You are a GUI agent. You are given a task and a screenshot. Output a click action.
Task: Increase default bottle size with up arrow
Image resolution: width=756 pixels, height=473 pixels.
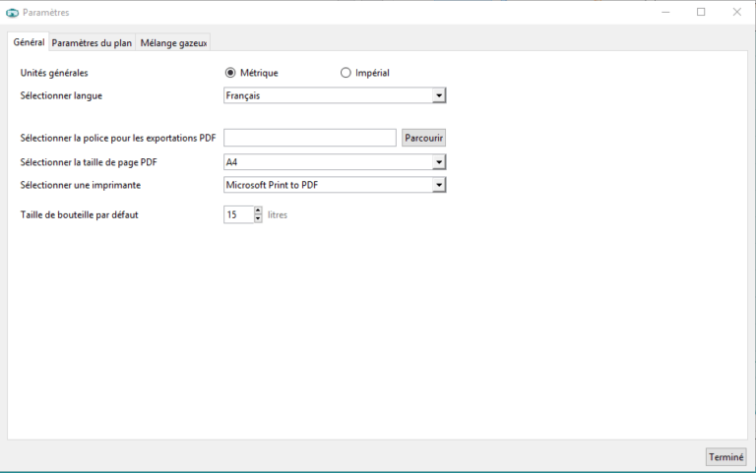[x=258, y=210]
